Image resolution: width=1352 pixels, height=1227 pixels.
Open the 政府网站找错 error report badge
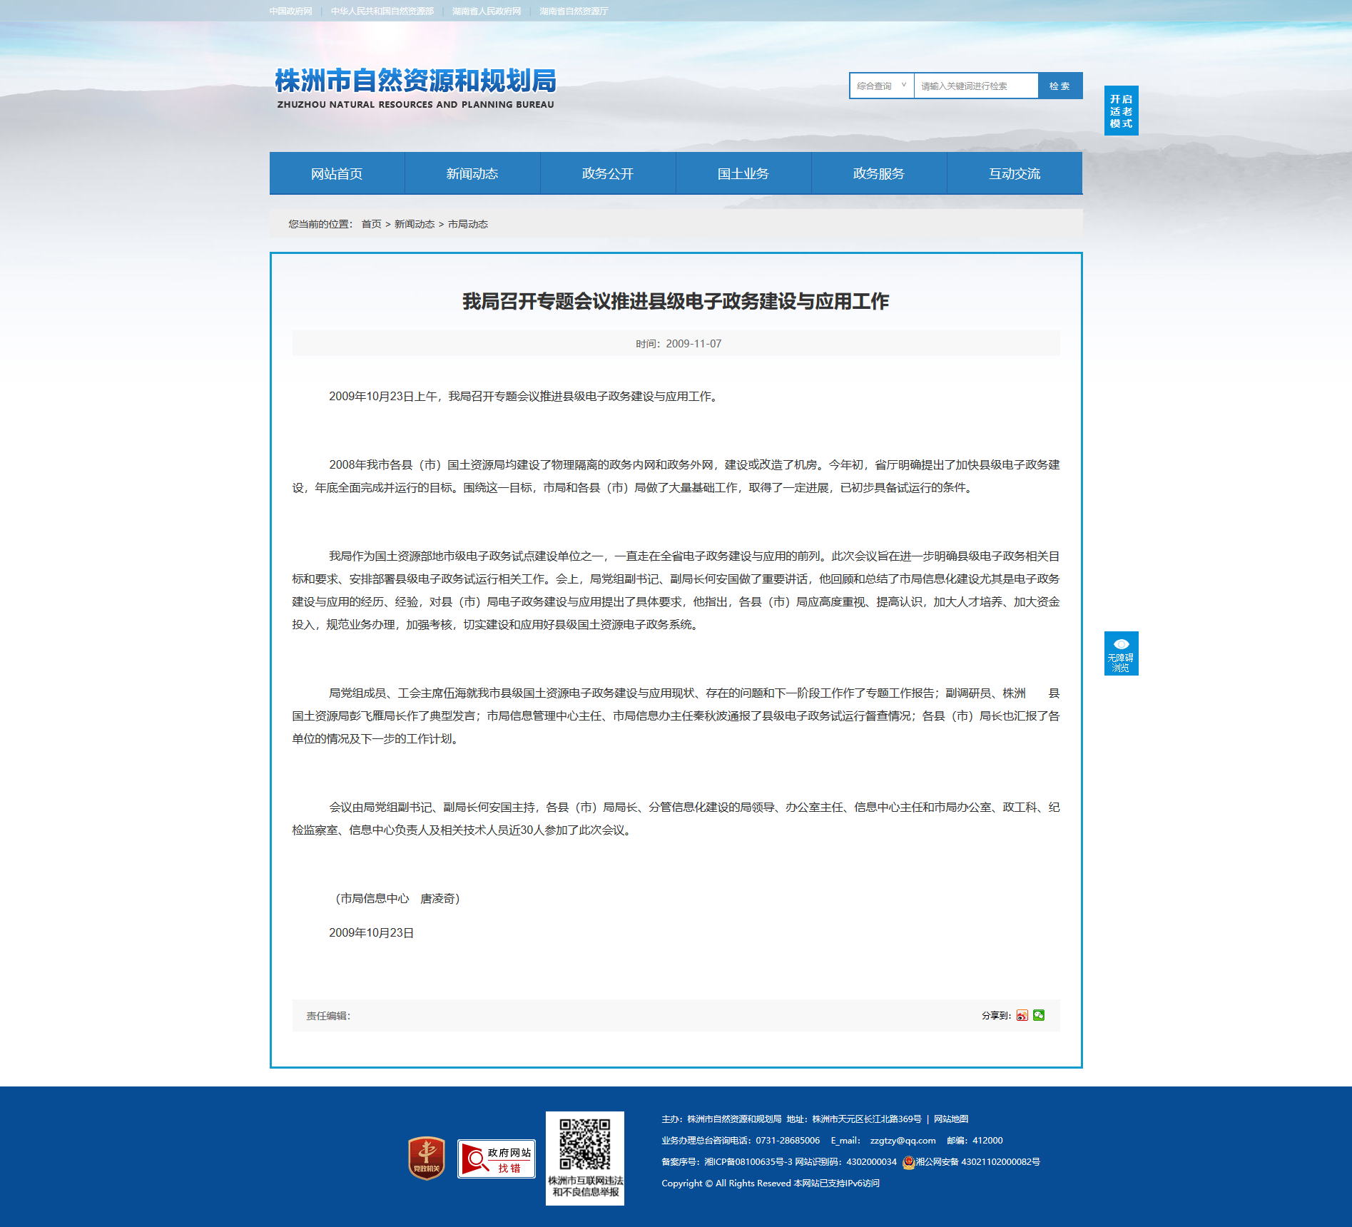[497, 1159]
